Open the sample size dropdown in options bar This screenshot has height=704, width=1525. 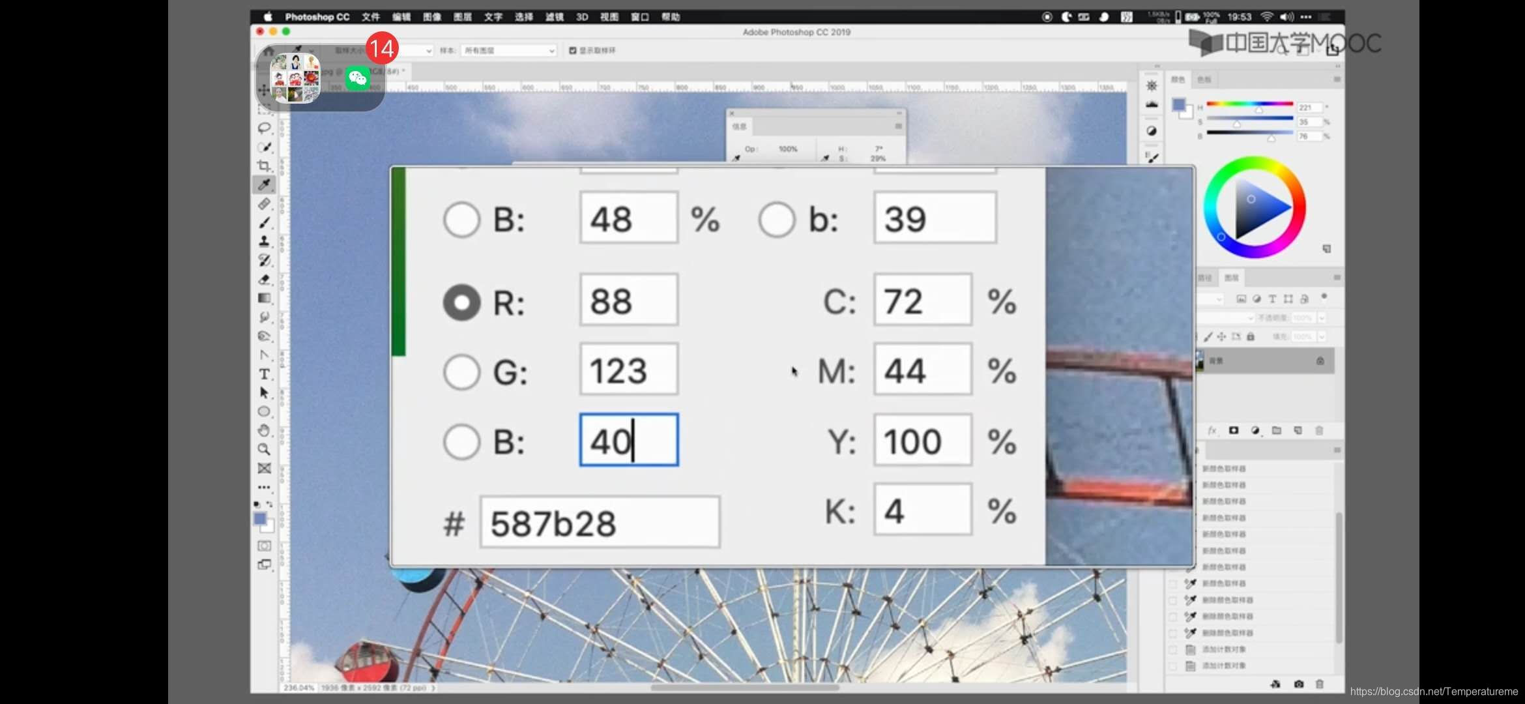415,50
